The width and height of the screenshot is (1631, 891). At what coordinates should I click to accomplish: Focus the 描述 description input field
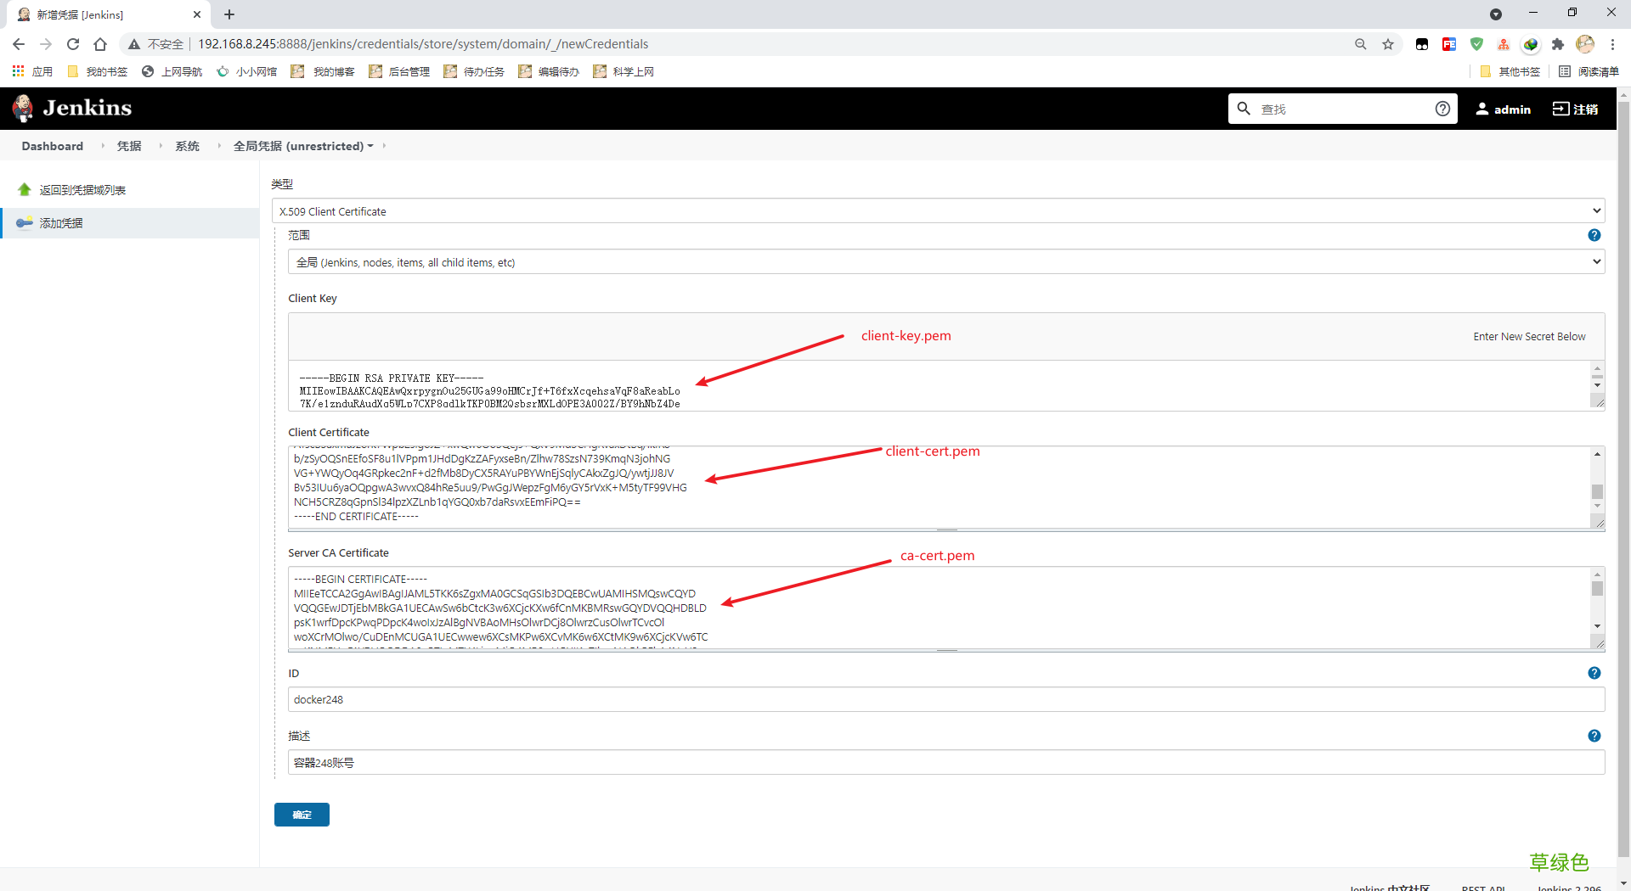point(945,763)
